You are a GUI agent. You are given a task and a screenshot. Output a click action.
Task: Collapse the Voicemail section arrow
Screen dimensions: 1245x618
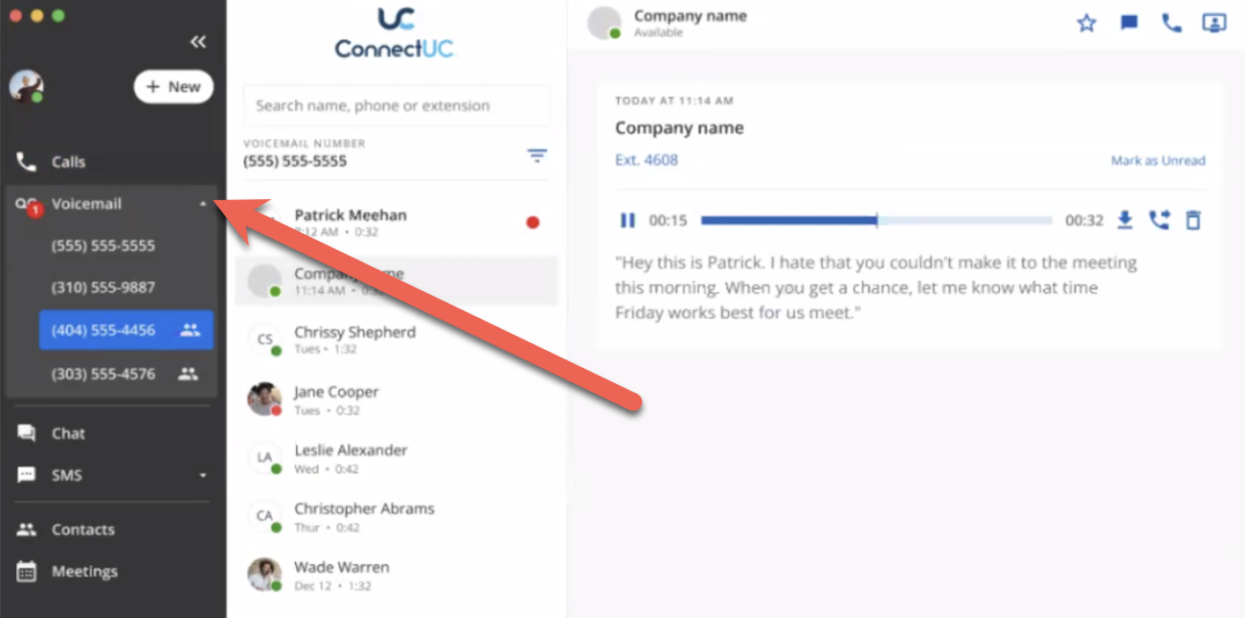click(x=203, y=205)
